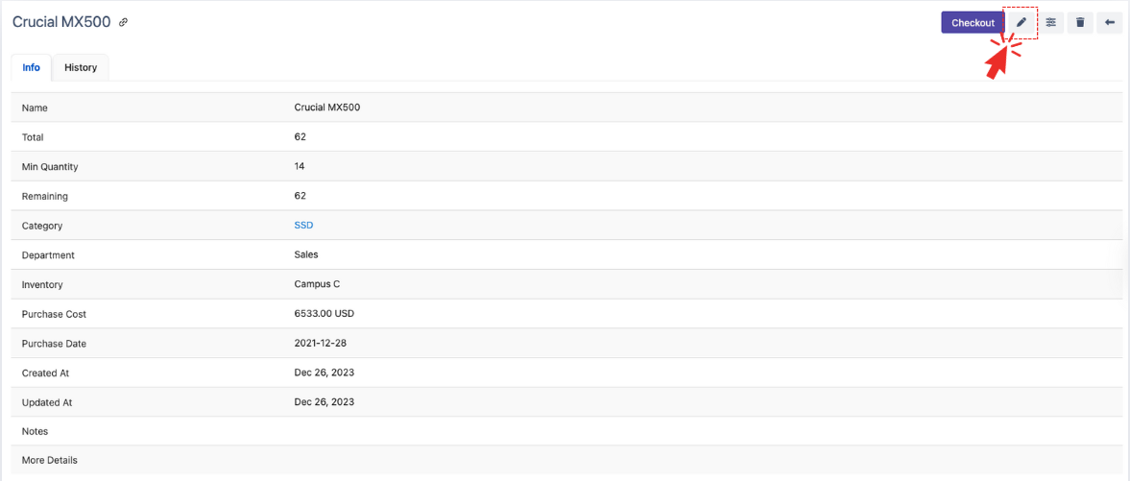Image resolution: width=1130 pixels, height=481 pixels.
Task: Click the Department value Sales
Action: tap(306, 254)
